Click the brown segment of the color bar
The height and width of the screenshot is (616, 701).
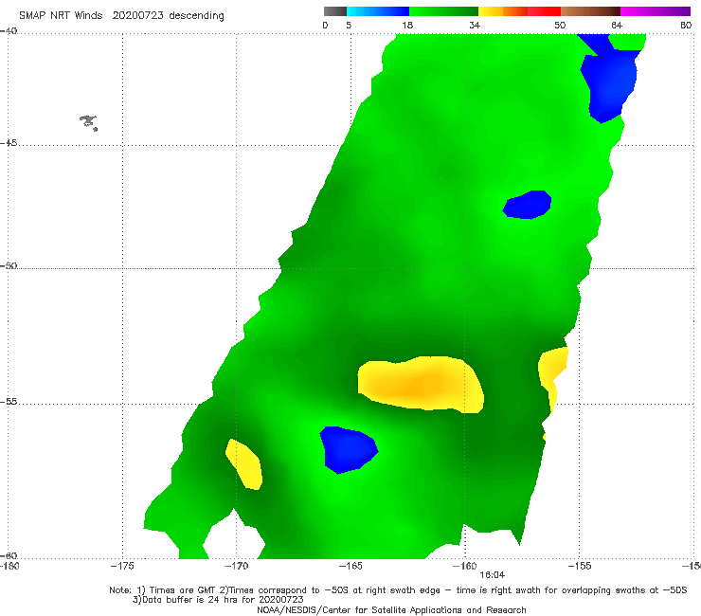point(590,11)
